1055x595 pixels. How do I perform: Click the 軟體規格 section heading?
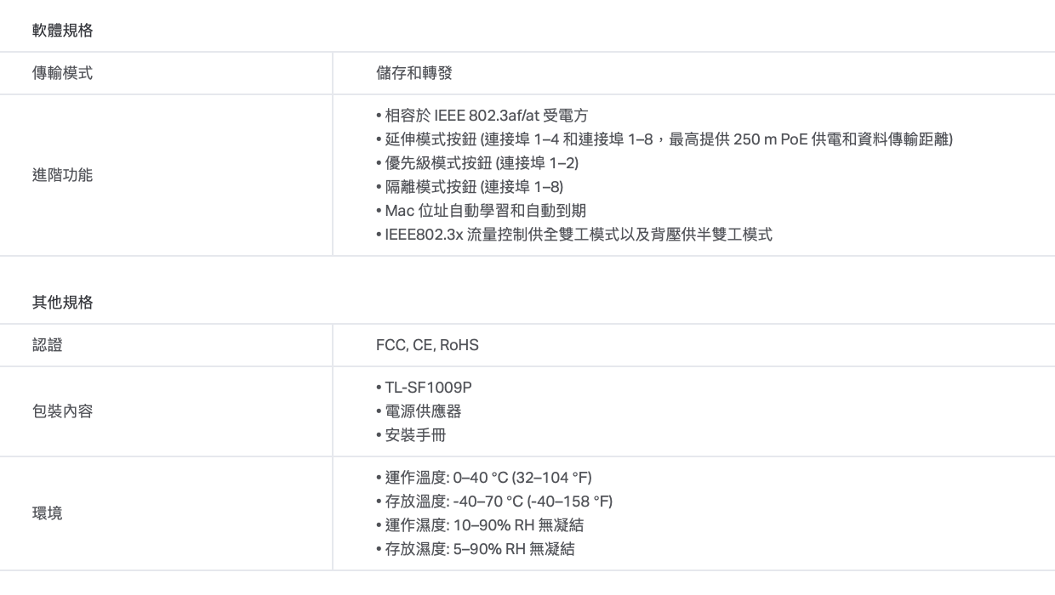pyautogui.click(x=62, y=31)
